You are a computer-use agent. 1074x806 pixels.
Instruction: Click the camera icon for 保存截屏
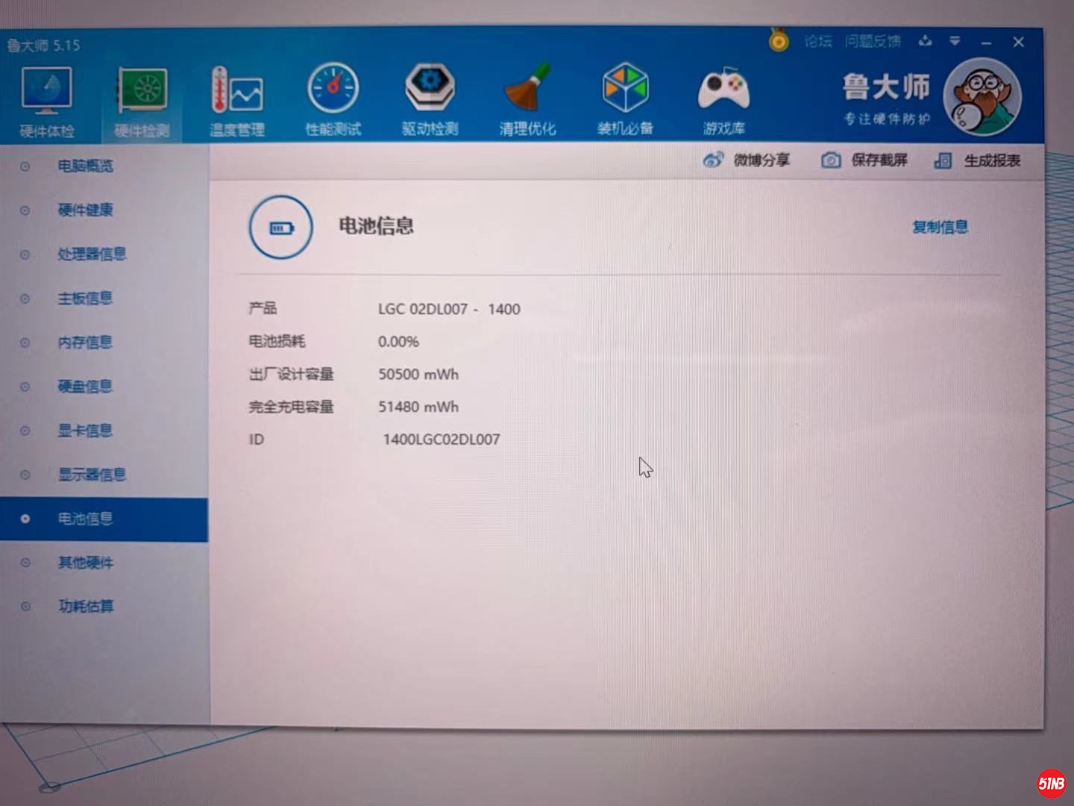pos(831,160)
